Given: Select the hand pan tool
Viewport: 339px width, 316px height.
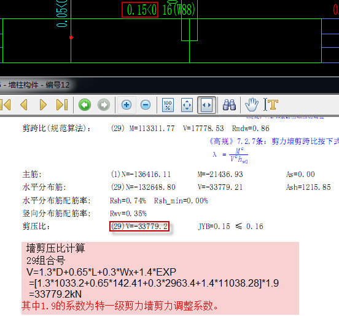Looking at the screenshot, I should [x=252, y=105].
